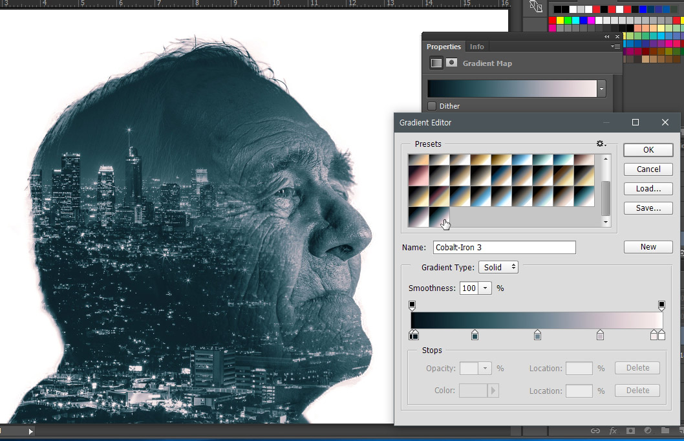Screen dimensions: 684x441
Task: Click presets scrollbar down arrow
Action: 606,222
